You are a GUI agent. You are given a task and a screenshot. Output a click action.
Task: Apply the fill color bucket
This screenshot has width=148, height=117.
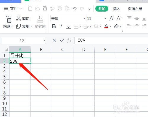[96, 26]
